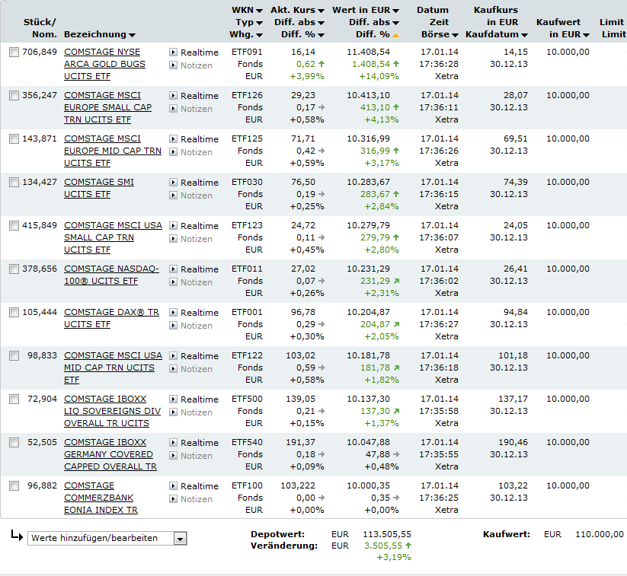Tick checkbox for 706,849 Gold Bugs position

pyautogui.click(x=14, y=53)
